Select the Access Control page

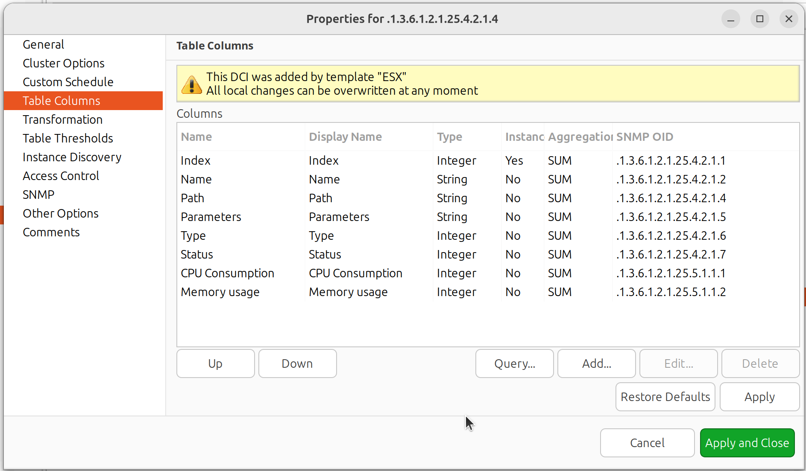point(61,175)
